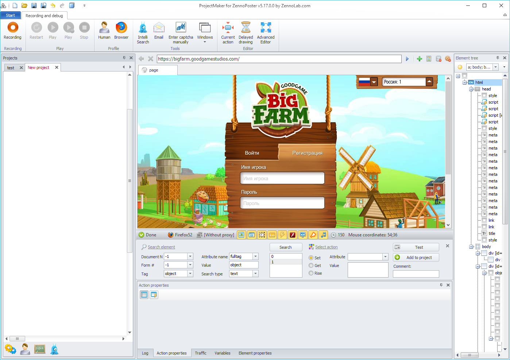Image resolution: width=510 pixels, height=360 pixels.
Task: Click the Search button
Action: click(x=286, y=247)
